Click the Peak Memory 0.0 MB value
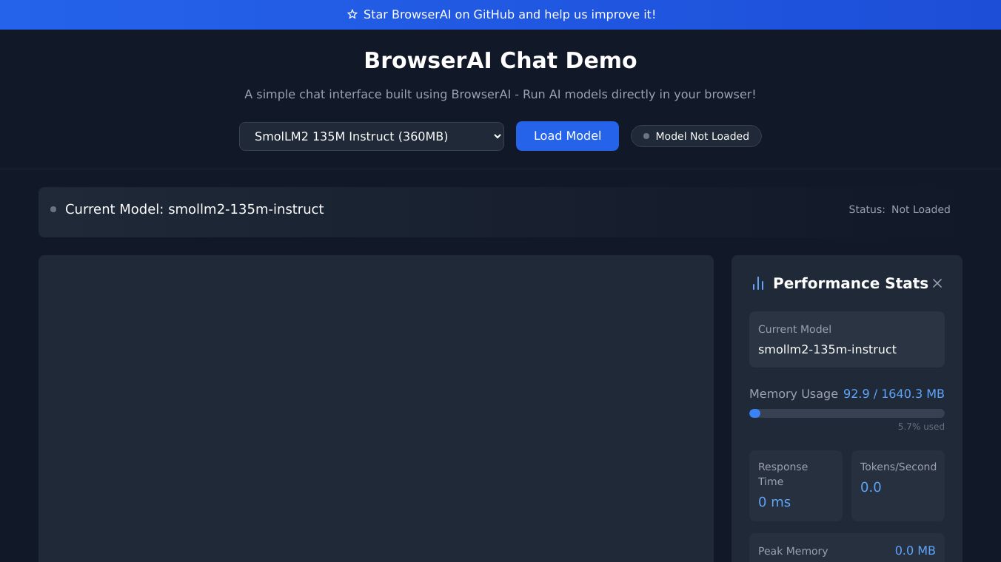The image size is (1001, 562). tap(915, 551)
